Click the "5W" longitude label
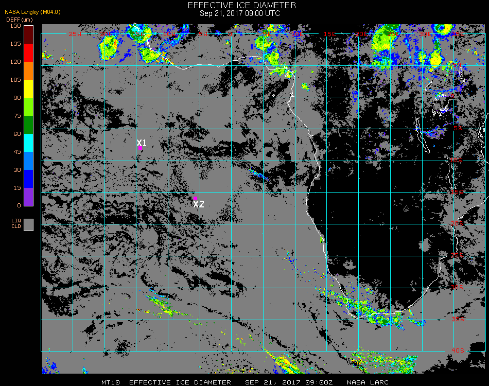489x386 pixels. (203, 34)
